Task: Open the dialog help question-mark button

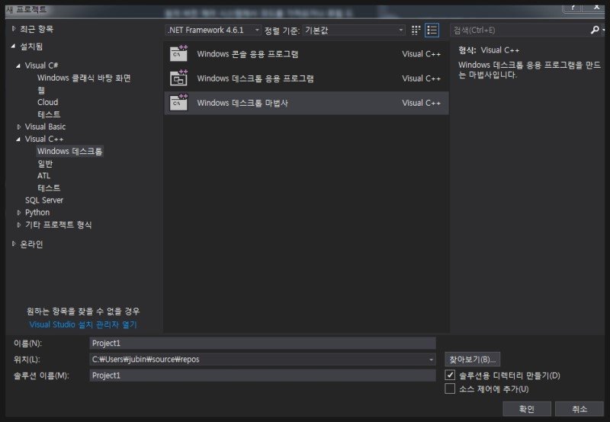Action: pyautogui.click(x=573, y=8)
